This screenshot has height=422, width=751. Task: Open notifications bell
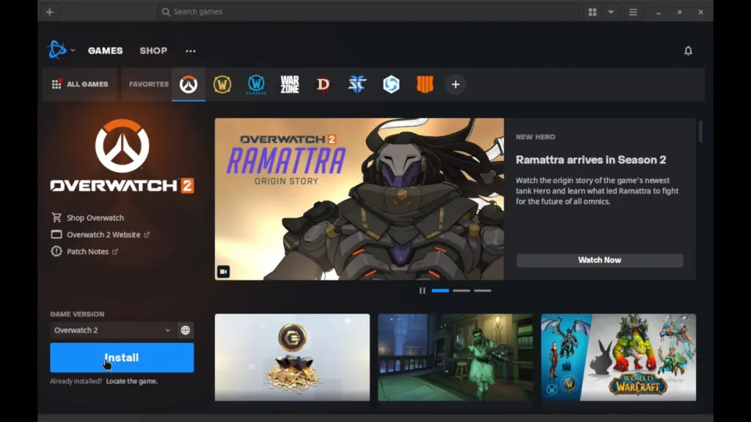[688, 51]
